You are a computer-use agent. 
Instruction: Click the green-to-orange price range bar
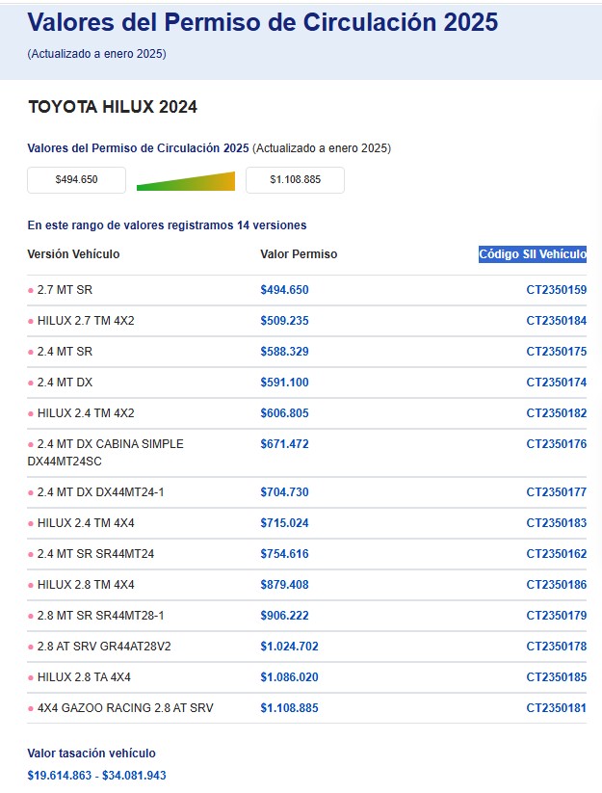(186, 181)
